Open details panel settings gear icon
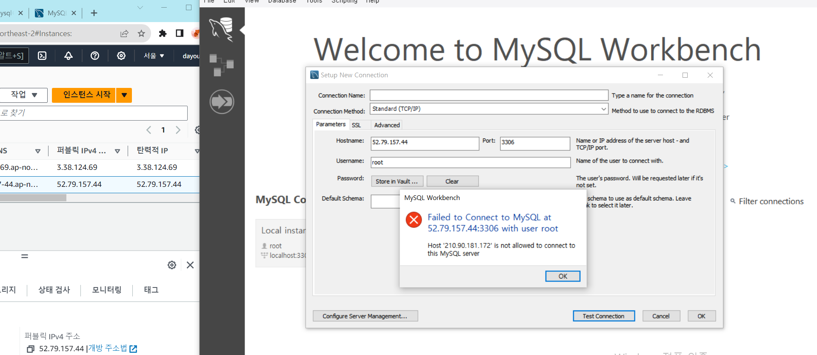Viewport: 817px width, 355px height. 172,265
